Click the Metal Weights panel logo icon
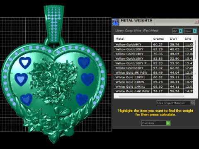This screenshot has height=149, width=199. [x=116, y=22]
